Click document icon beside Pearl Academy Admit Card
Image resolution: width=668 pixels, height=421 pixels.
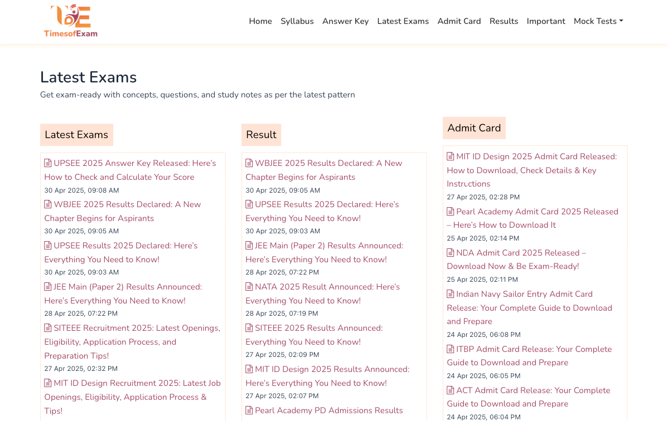(451, 212)
